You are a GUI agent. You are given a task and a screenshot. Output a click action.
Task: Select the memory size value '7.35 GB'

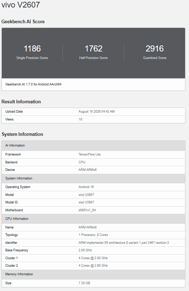point(84,283)
